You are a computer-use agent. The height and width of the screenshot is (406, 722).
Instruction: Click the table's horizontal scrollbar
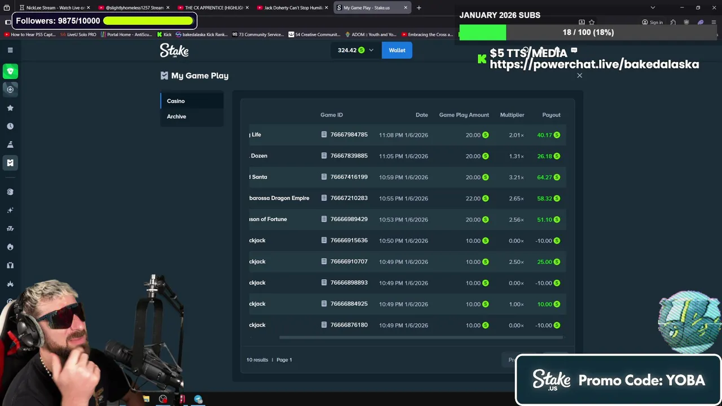point(421,338)
